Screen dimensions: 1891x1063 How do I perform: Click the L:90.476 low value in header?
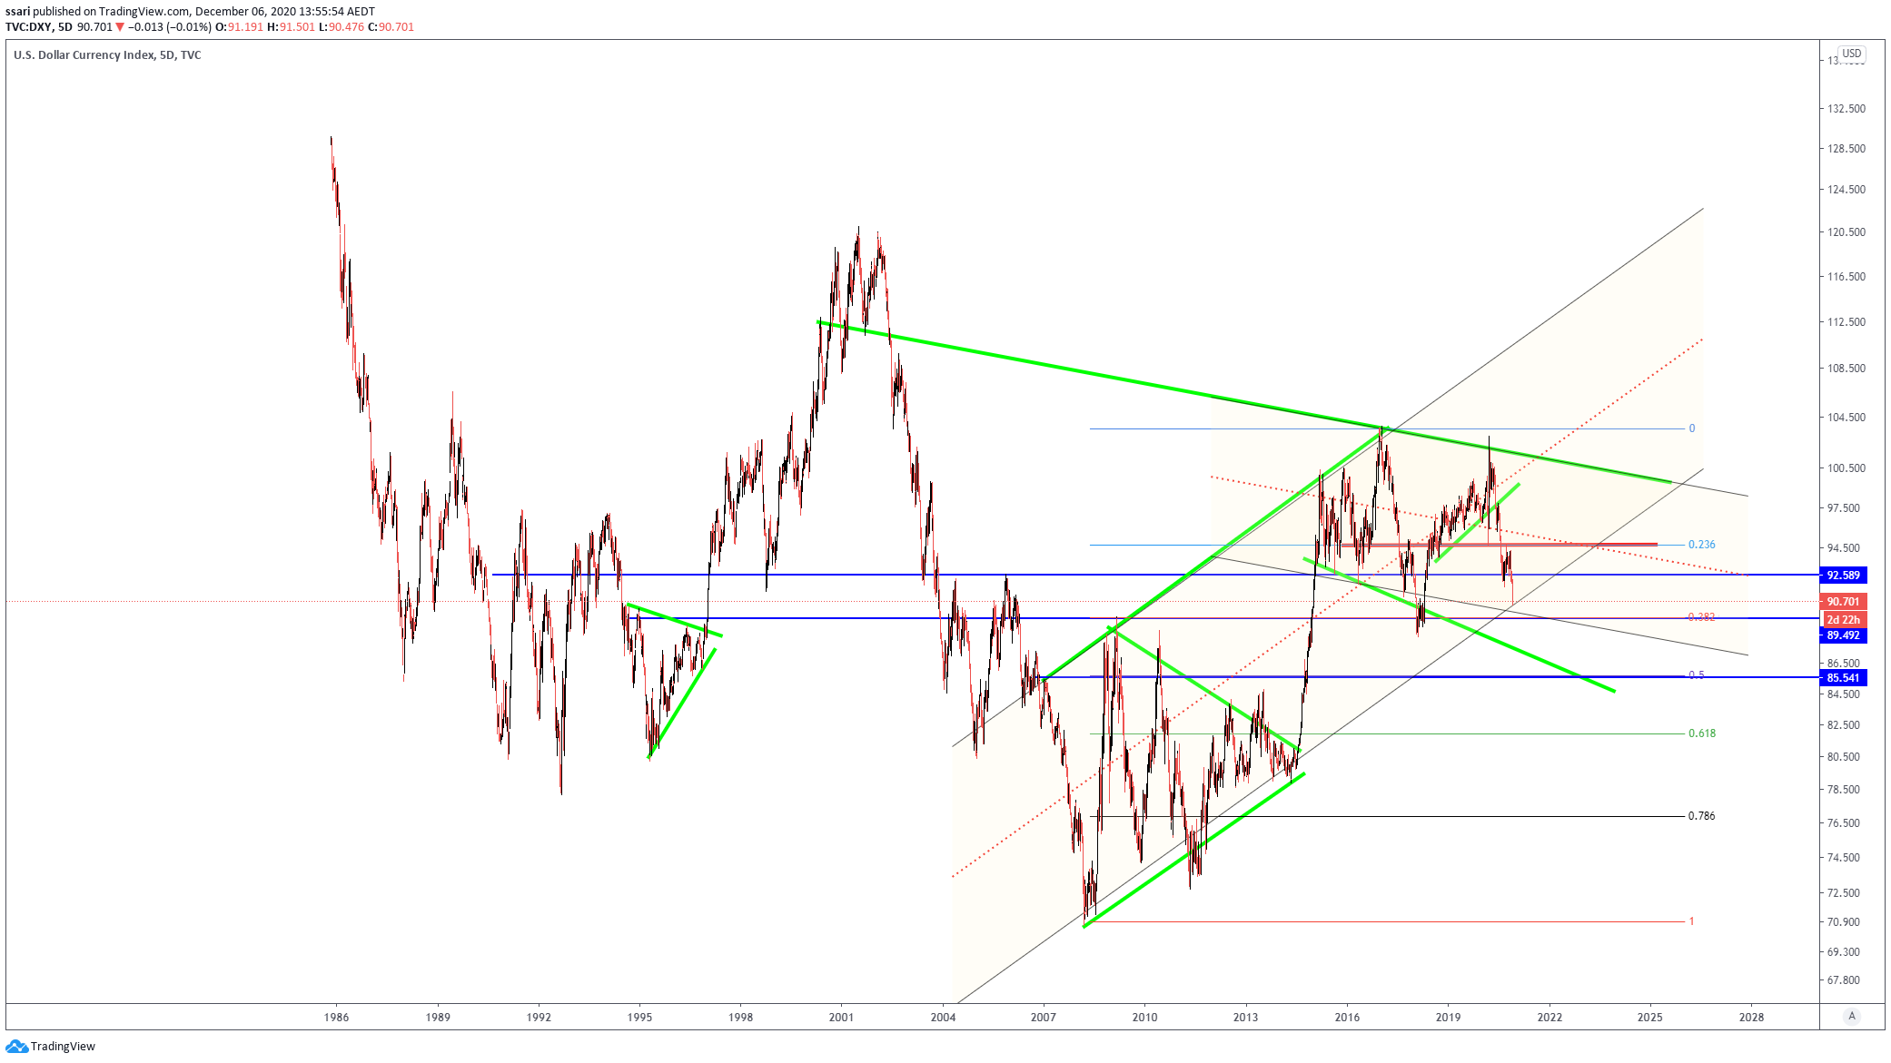(x=342, y=27)
